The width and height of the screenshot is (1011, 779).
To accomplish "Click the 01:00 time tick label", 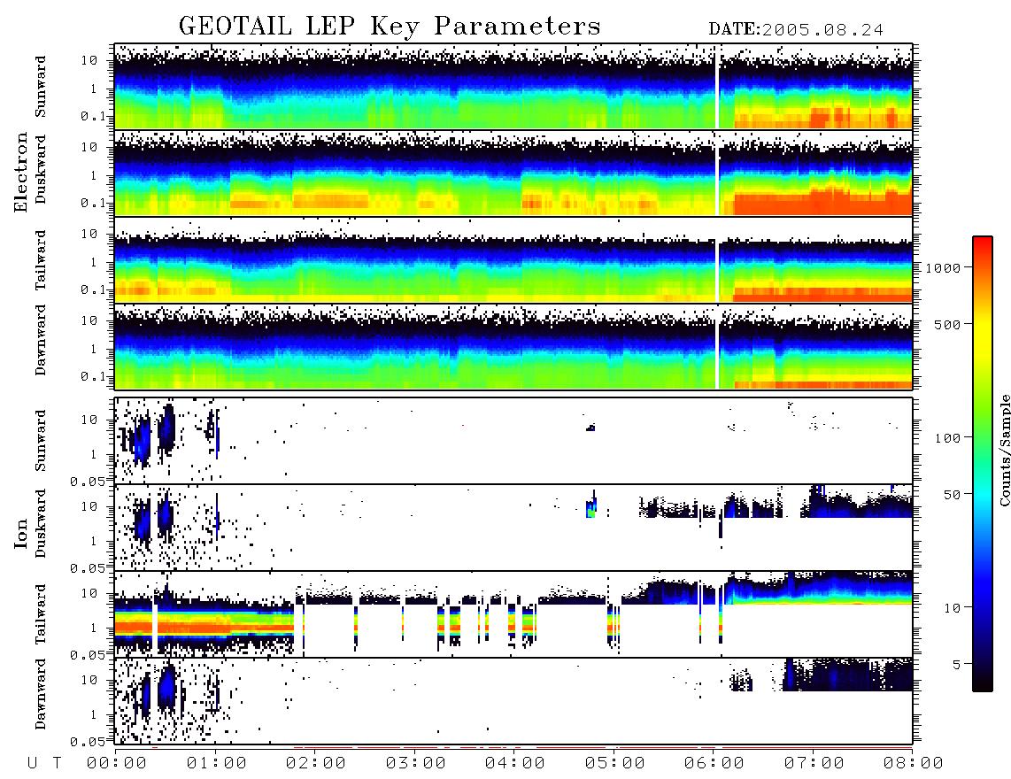I will [216, 764].
